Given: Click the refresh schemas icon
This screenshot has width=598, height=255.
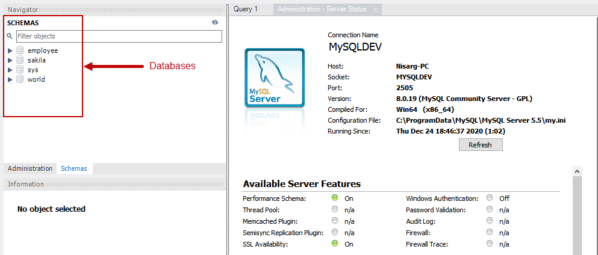Looking at the screenshot, I should tap(215, 22).
